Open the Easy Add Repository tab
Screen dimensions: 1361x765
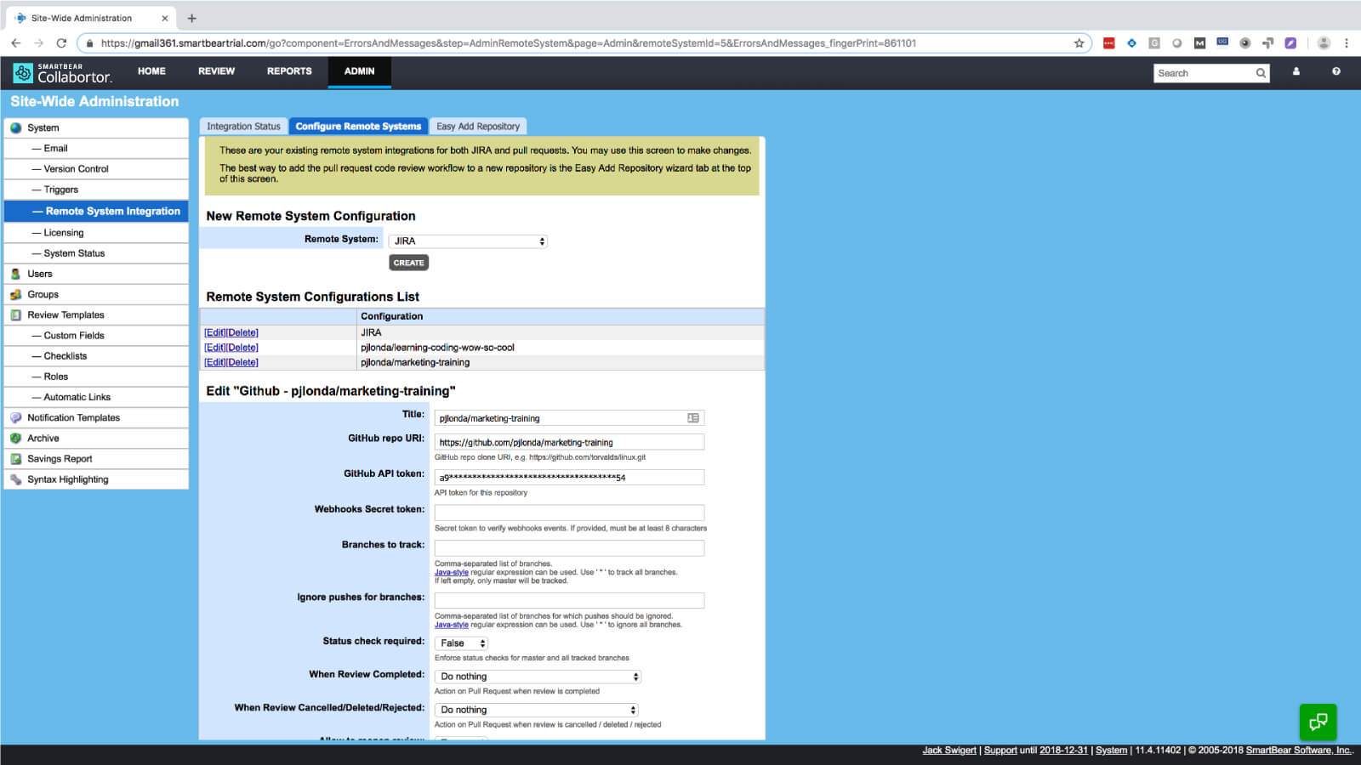(477, 127)
